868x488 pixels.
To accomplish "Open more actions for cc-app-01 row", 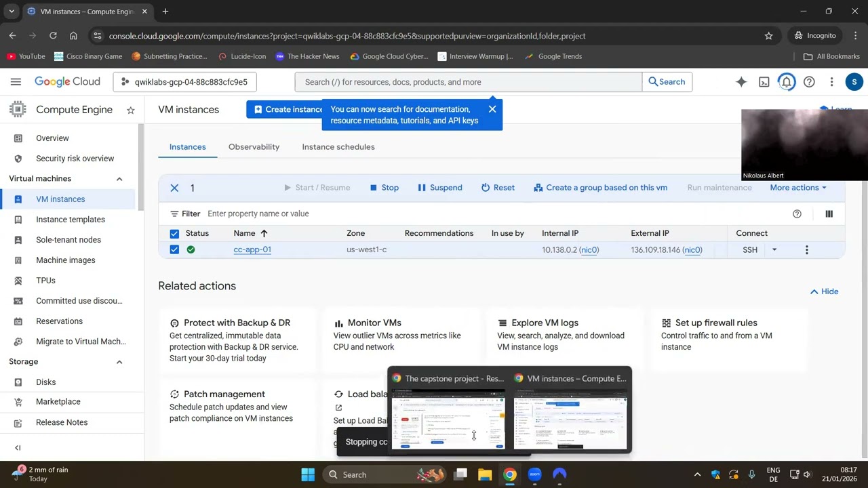I will 806,250.
